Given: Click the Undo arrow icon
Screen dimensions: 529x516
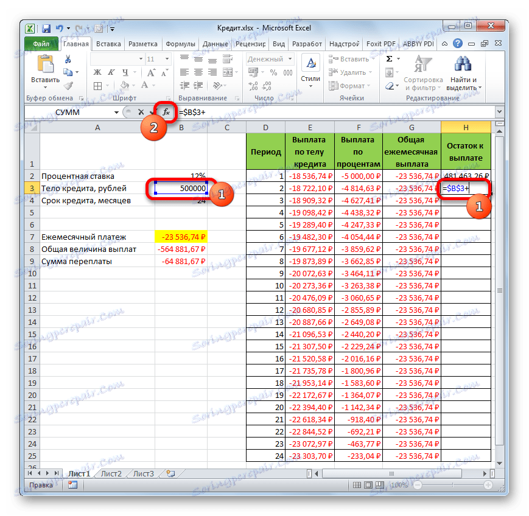Looking at the screenshot, I should tap(60, 29).
